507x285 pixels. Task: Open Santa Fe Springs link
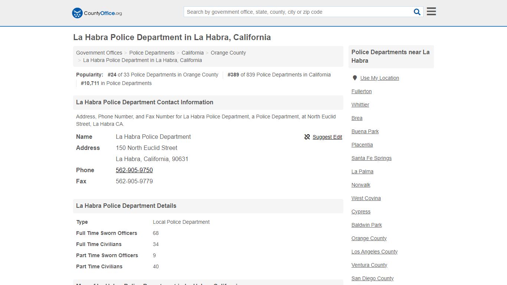(372, 158)
